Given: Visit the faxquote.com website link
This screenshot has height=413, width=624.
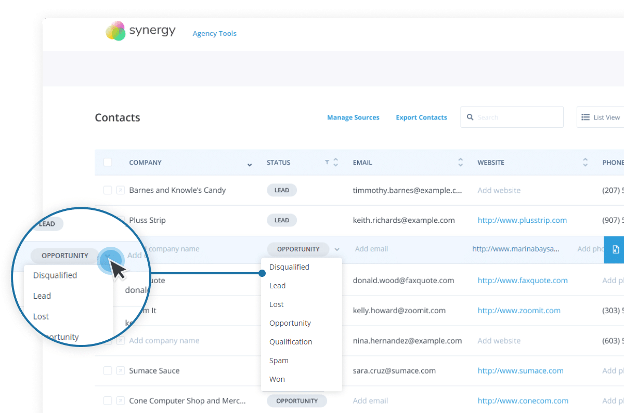Looking at the screenshot, I should click(x=523, y=281).
